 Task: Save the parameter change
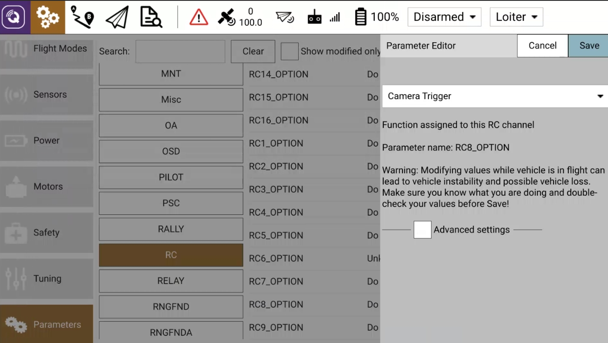tap(589, 46)
